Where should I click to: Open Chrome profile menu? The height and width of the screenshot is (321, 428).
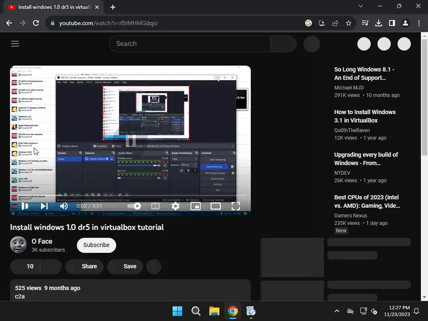click(x=405, y=23)
